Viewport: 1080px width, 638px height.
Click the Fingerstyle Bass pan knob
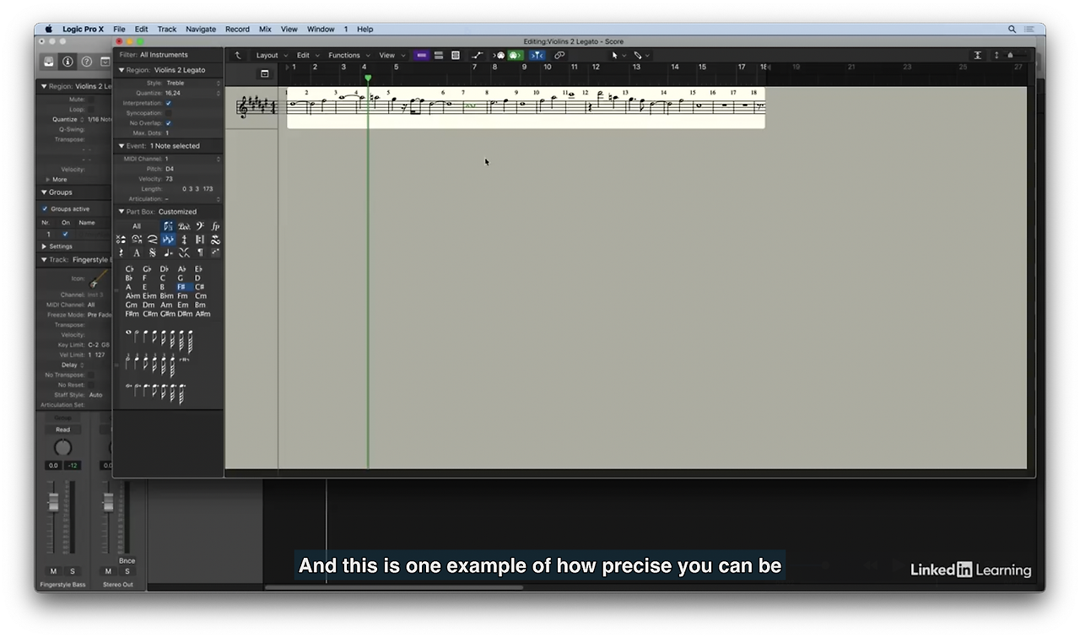(63, 447)
